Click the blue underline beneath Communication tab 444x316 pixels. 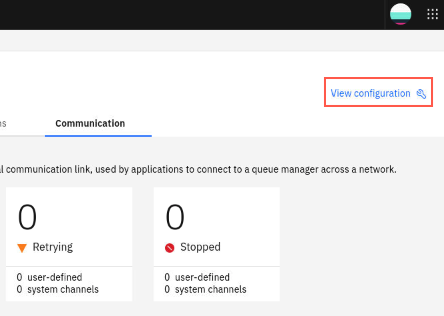(98, 136)
